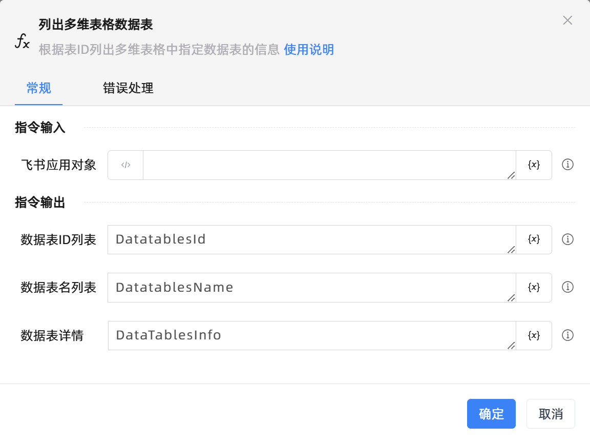Insert variable for 数据表ID列表 field

[x=534, y=239]
